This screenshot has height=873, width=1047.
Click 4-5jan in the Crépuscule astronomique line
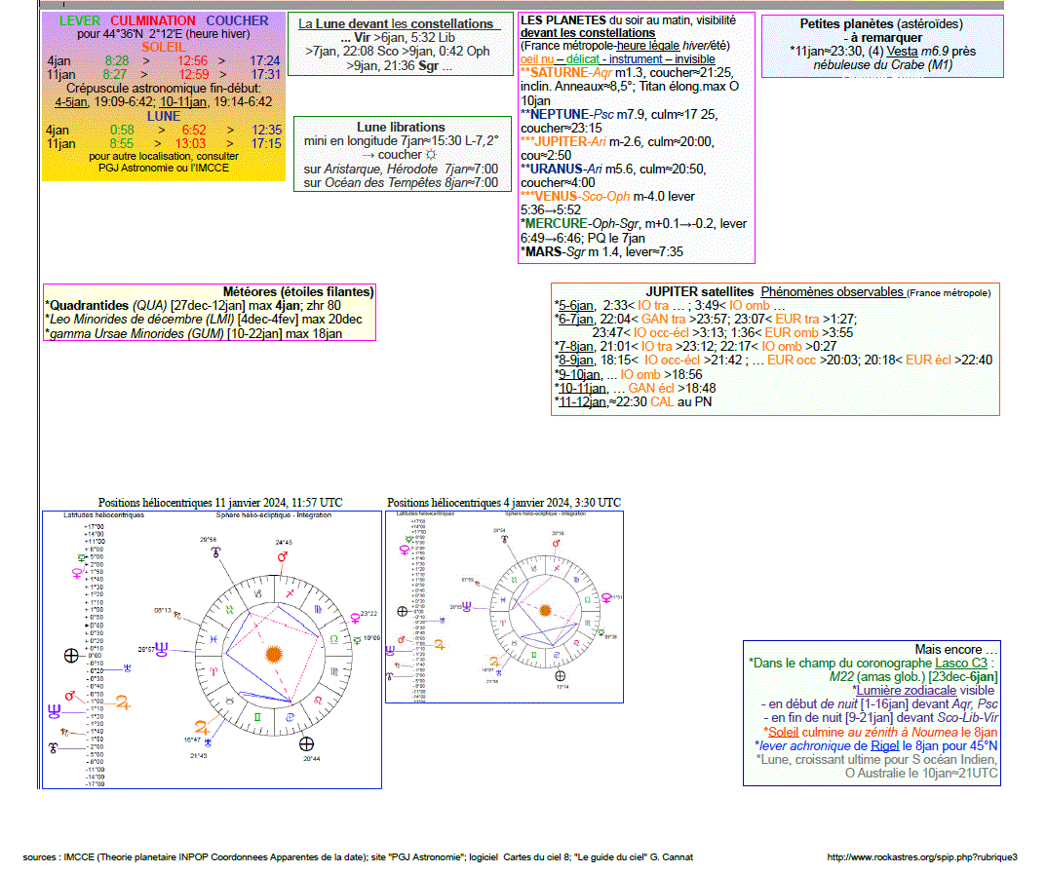click(x=71, y=102)
